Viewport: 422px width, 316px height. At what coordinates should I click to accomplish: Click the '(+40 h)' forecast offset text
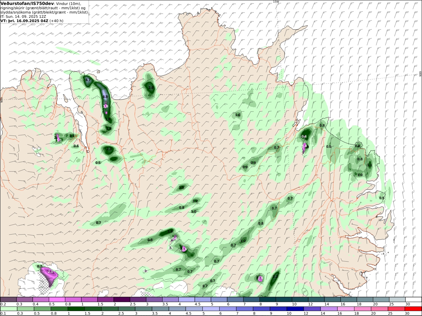click(x=56, y=20)
